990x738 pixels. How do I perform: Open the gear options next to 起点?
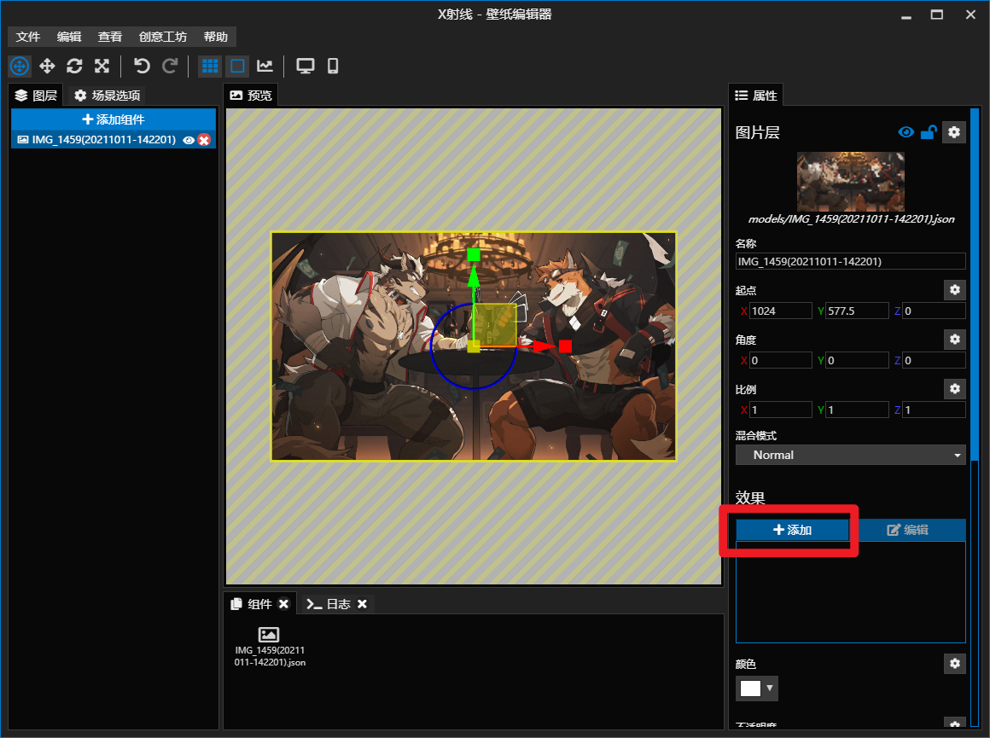954,290
